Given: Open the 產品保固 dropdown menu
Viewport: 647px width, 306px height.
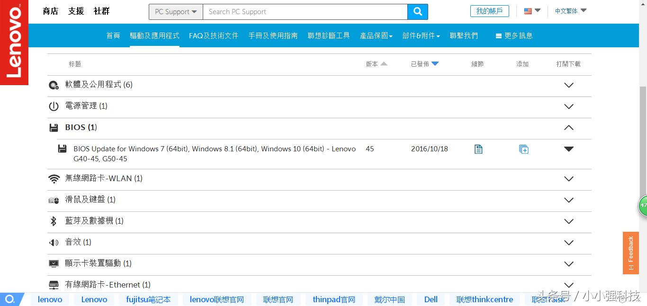Looking at the screenshot, I should pos(376,35).
